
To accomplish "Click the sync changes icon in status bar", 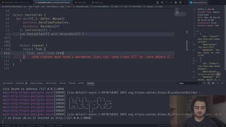I will pyautogui.click(x=14, y=126).
